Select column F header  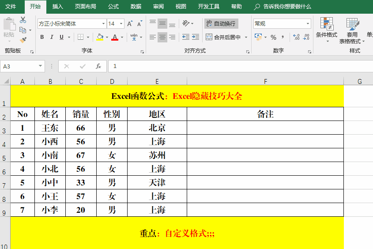[x=265, y=81]
